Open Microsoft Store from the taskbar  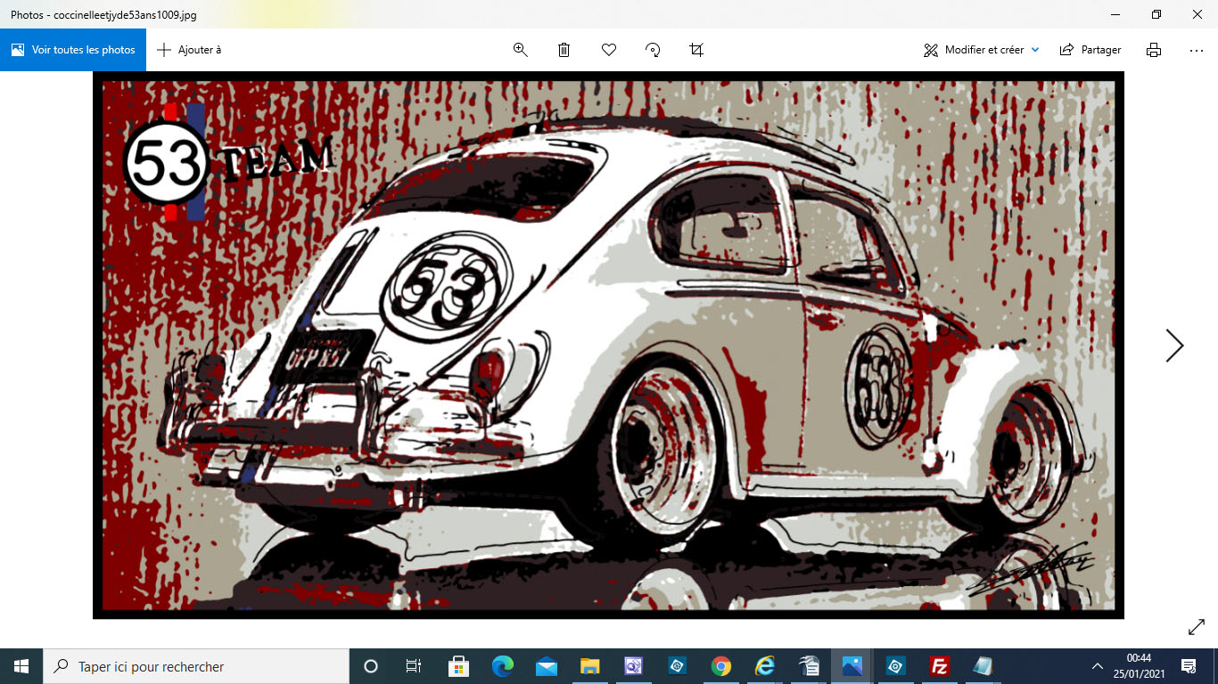click(458, 666)
